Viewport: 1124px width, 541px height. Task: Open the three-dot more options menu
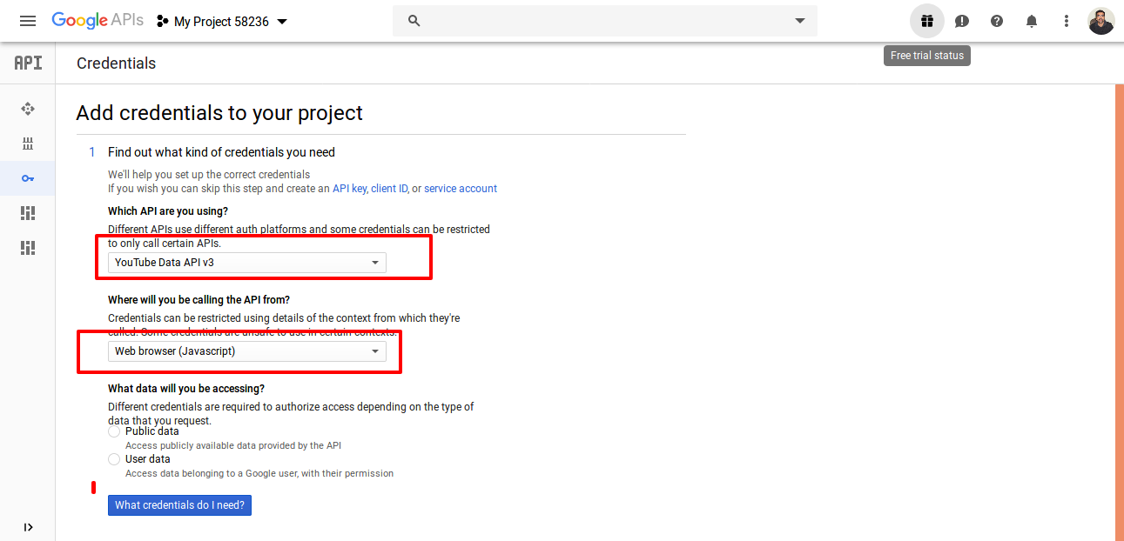tap(1067, 21)
